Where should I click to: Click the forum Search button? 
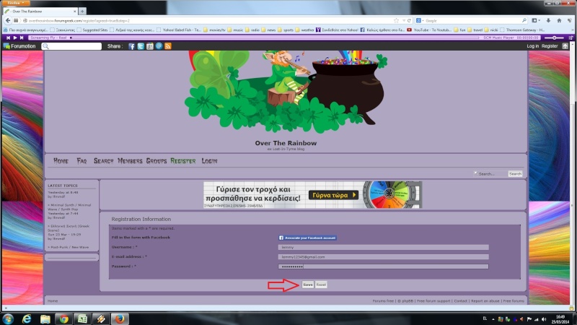point(515,173)
